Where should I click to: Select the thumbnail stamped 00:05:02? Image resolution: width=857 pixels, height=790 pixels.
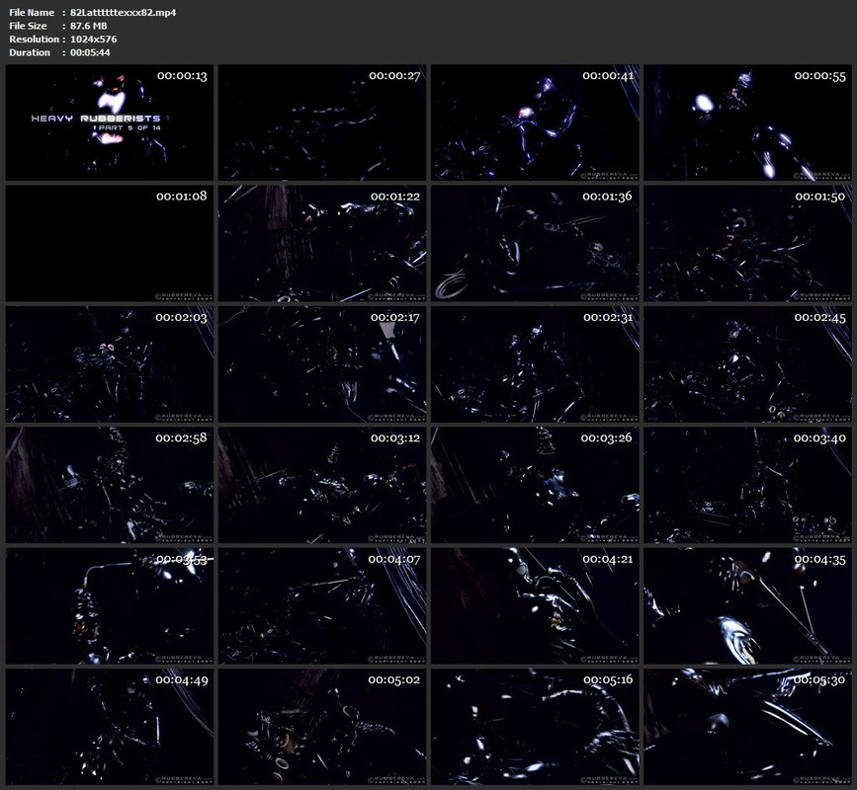point(322,727)
